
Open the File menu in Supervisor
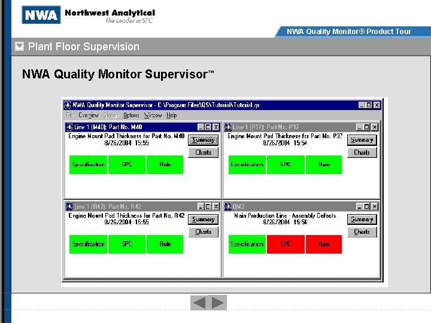point(69,115)
